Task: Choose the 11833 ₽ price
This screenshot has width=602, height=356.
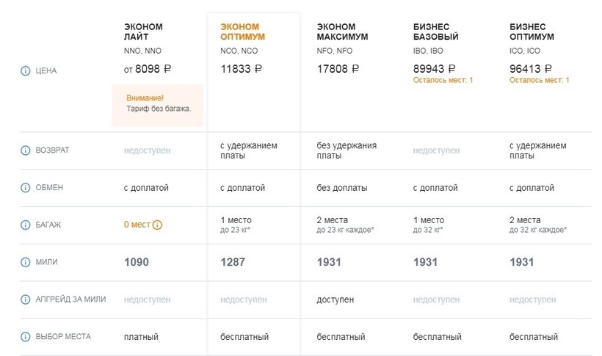Action: (241, 69)
